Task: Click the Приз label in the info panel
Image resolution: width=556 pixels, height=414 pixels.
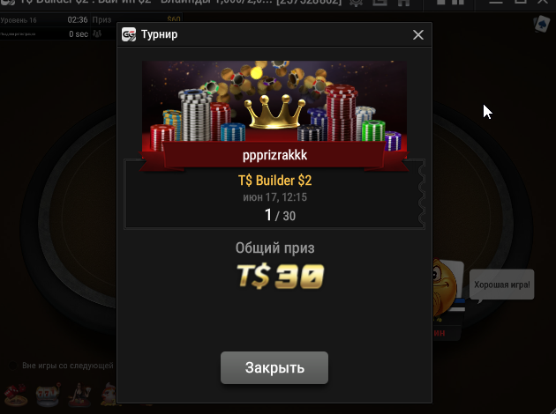Action: click(x=101, y=19)
